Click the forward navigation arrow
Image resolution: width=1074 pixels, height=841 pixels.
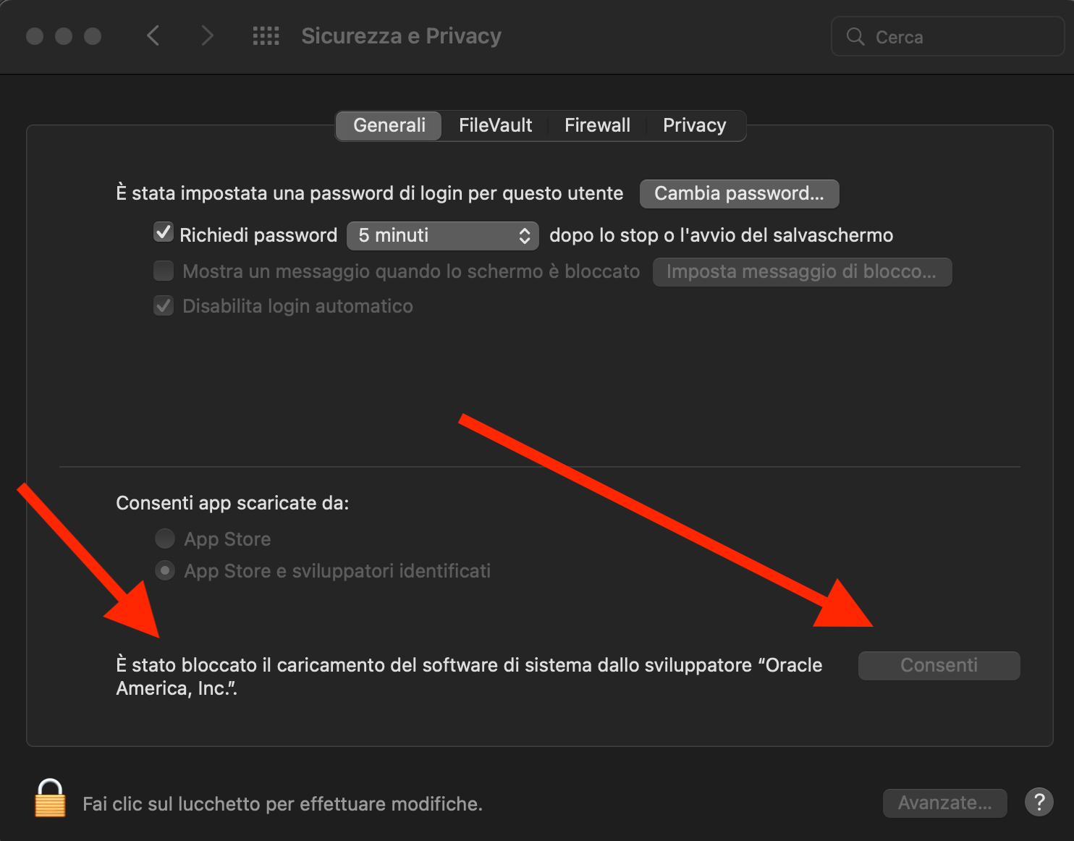pos(207,35)
